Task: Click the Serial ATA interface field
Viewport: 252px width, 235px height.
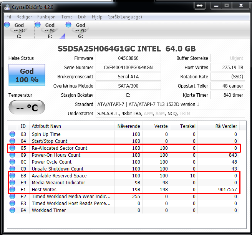Action: coord(128,77)
